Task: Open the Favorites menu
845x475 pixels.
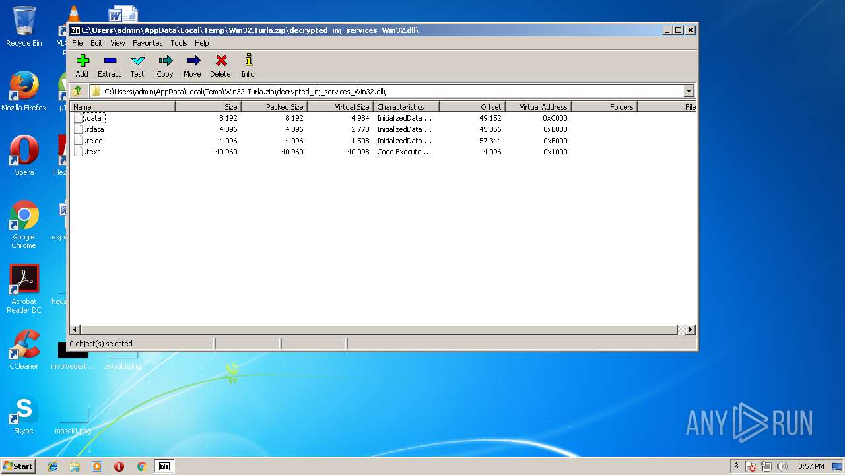Action: tap(148, 43)
